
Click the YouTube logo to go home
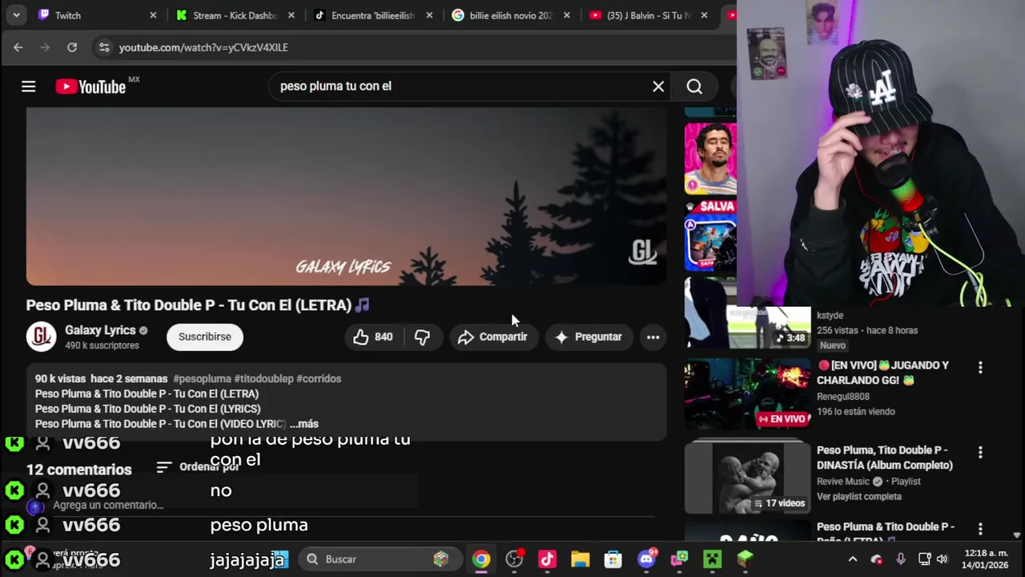[x=90, y=87]
